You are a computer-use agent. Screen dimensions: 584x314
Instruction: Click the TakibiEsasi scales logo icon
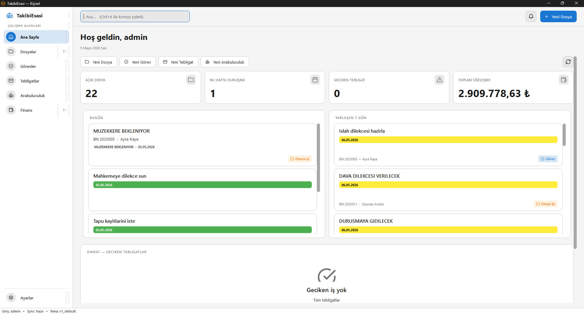click(x=10, y=16)
